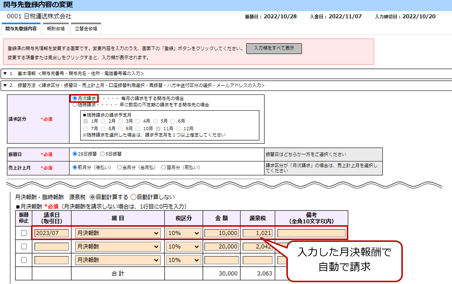Open the 立替金台帳 tab
Image resolution: width=452 pixels, height=284 pixels.
(x=86, y=29)
